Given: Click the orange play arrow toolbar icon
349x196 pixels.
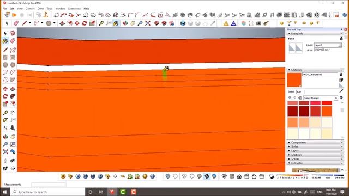Looking at the screenshot, I should click(15, 15).
